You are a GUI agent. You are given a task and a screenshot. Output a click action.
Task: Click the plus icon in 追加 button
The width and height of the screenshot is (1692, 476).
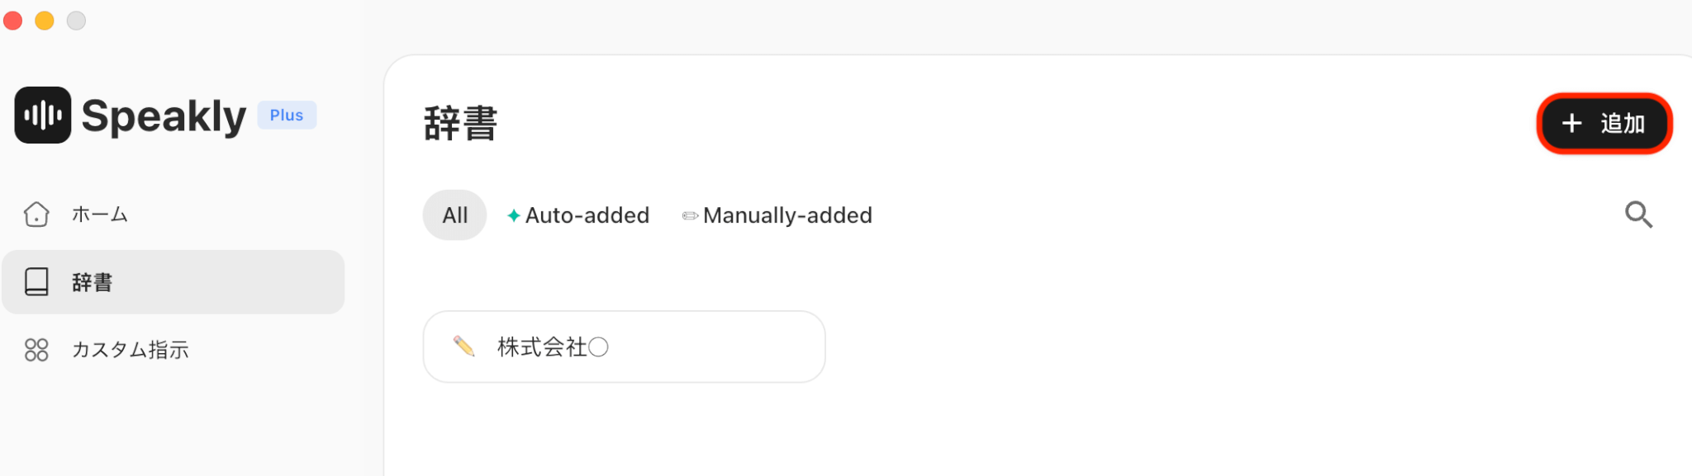click(x=1571, y=124)
